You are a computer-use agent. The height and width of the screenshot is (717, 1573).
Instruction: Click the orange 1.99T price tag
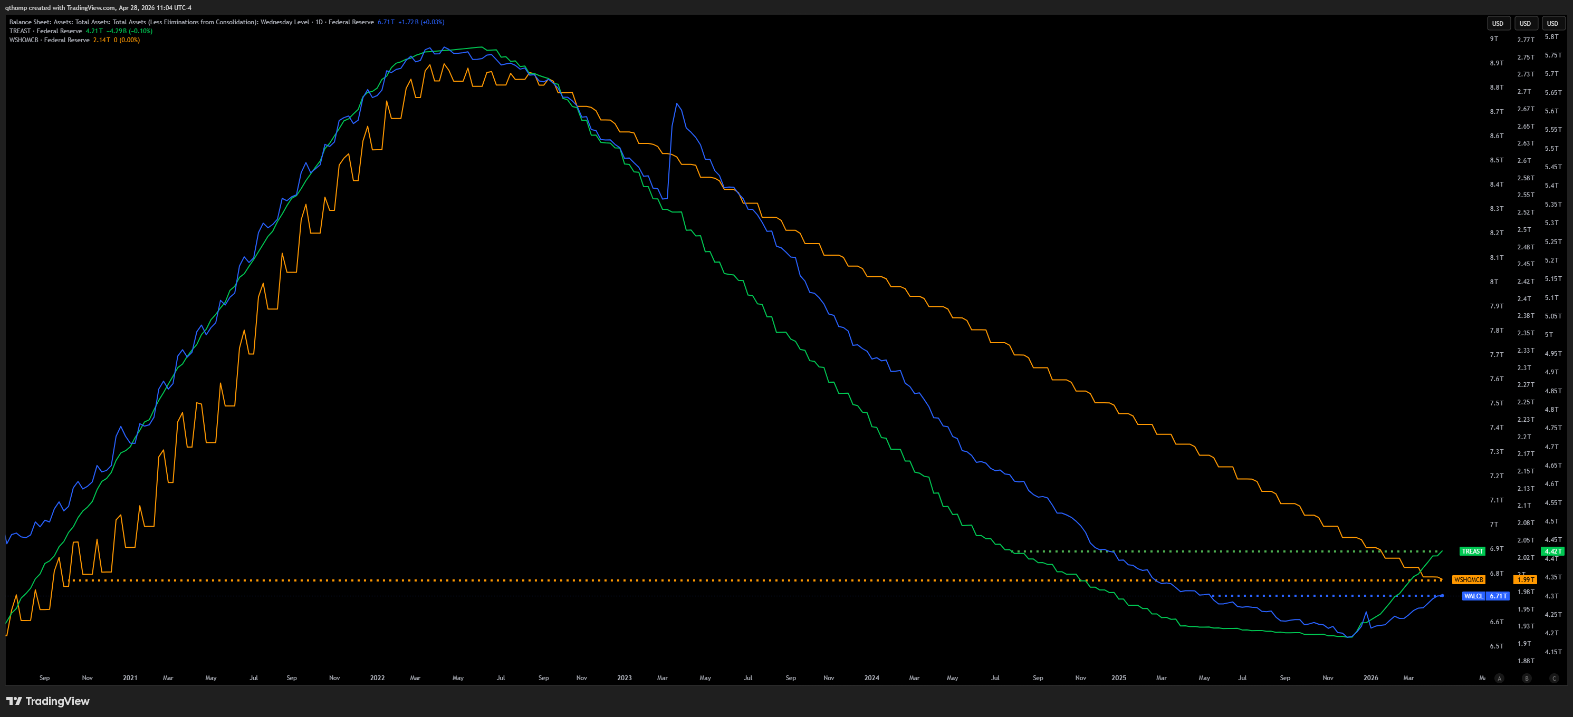pos(1526,580)
